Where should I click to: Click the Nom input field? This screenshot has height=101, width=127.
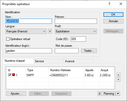[x=29, y=21]
